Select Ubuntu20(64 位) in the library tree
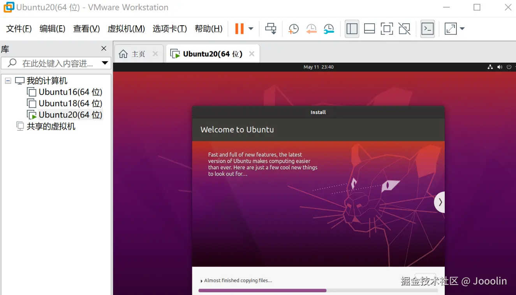 pos(70,115)
